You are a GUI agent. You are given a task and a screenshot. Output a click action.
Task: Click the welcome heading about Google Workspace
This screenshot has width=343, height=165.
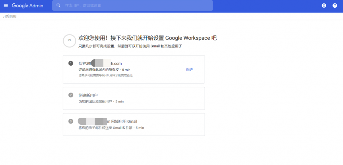coord(147,38)
